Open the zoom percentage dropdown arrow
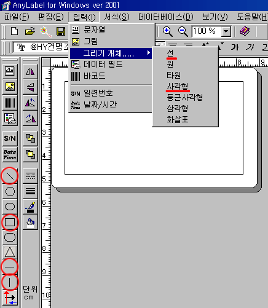 click(226, 31)
